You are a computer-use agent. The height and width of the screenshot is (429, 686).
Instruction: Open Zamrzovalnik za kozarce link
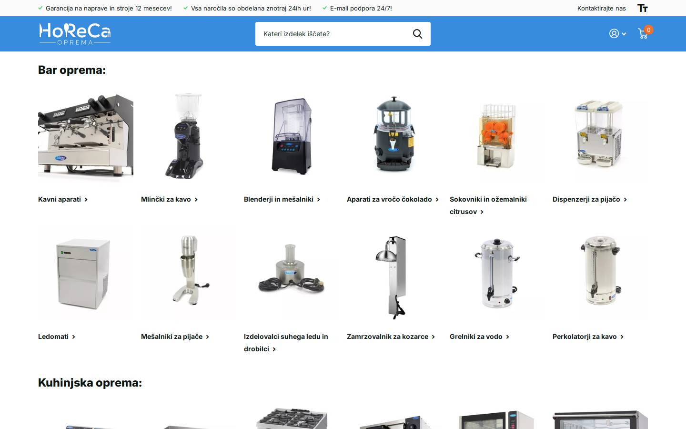391,337
